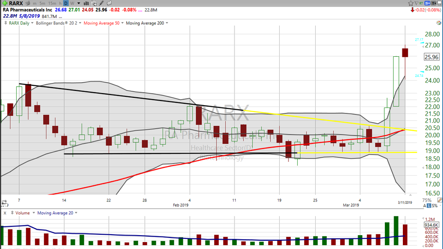Click the high price 27.01
The image size is (443, 249).
click(x=74, y=10)
